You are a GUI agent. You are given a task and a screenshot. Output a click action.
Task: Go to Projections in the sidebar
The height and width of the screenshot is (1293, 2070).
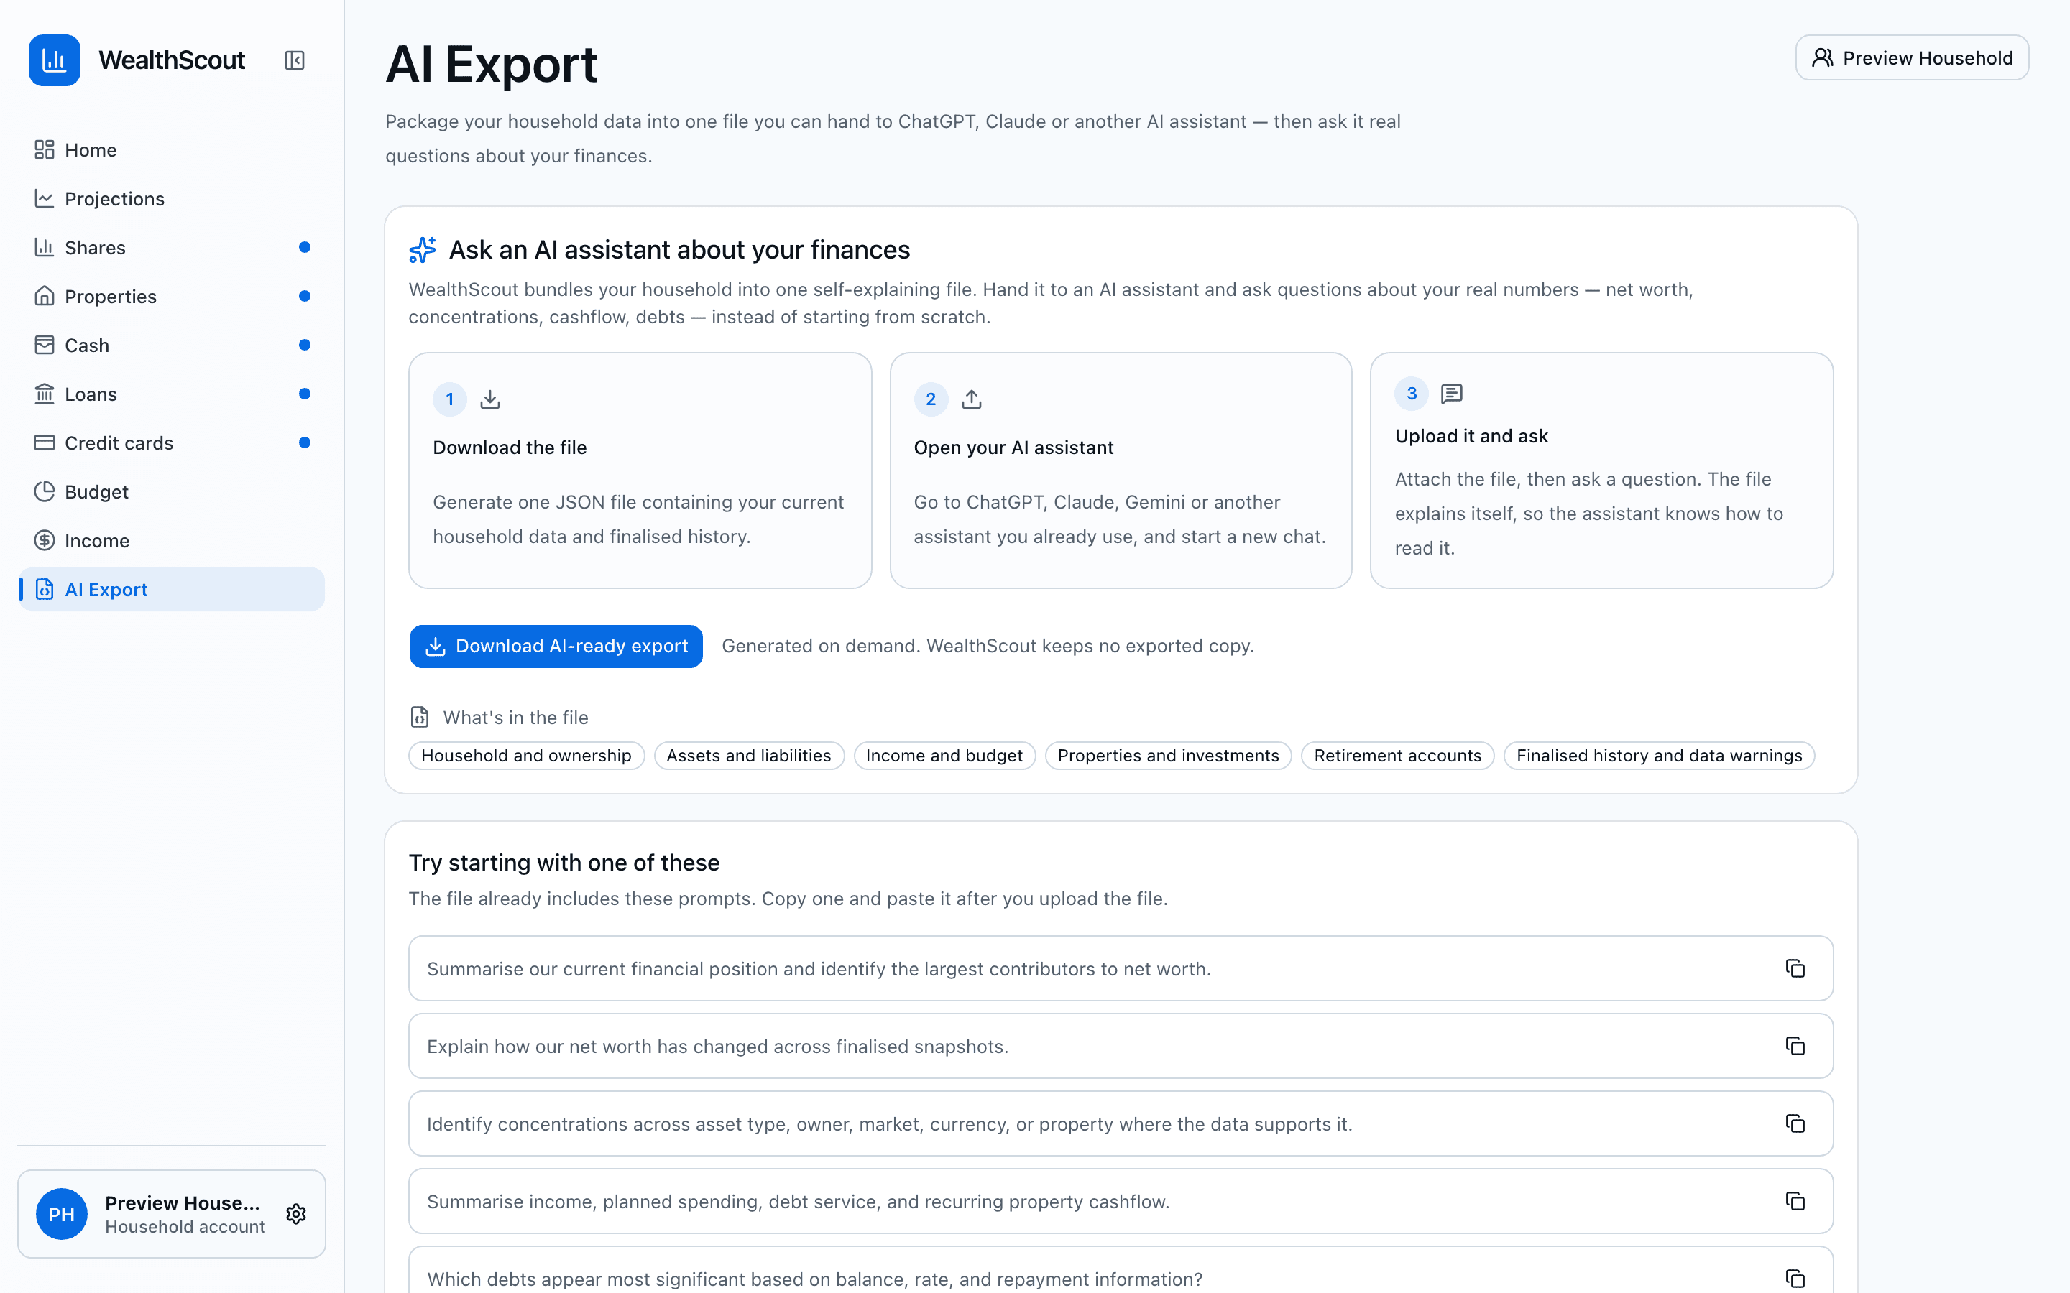[x=171, y=198]
